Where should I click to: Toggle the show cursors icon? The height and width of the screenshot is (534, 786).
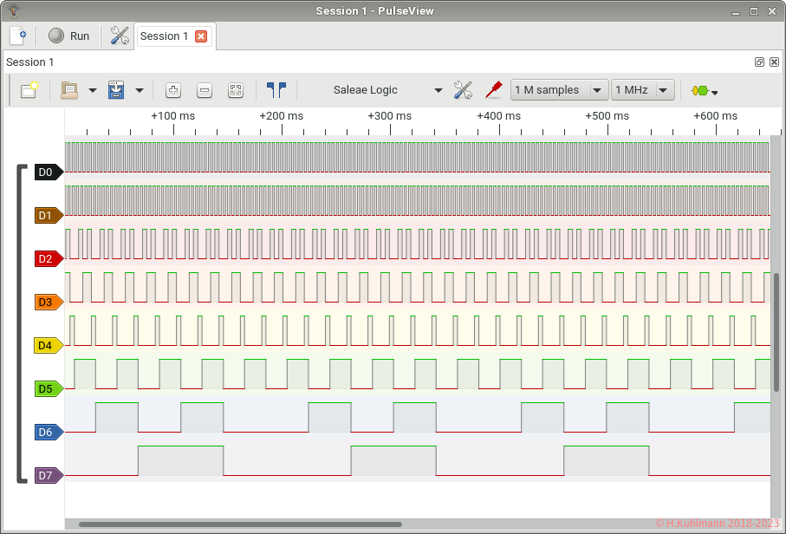(x=276, y=90)
